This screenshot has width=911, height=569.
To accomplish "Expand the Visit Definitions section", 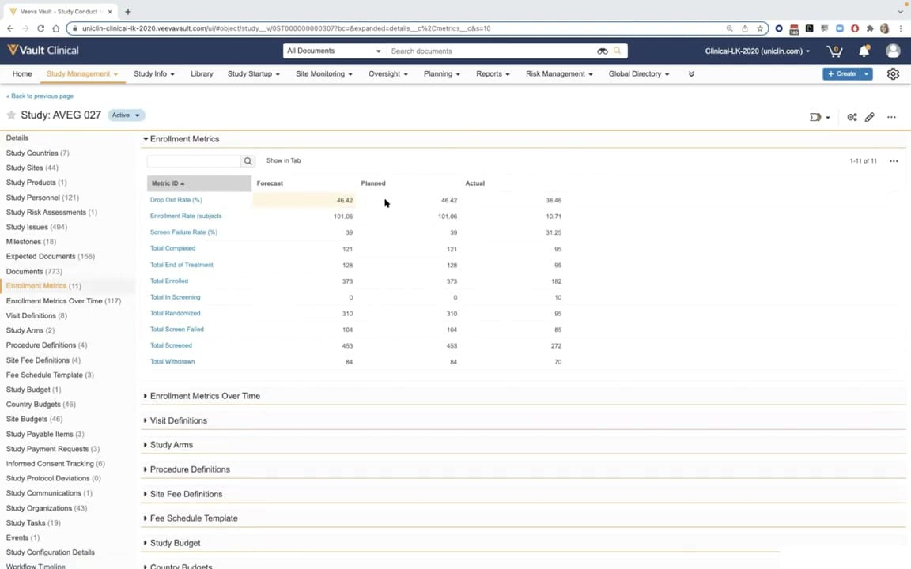I will pyautogui.click(x=146, y=420).
